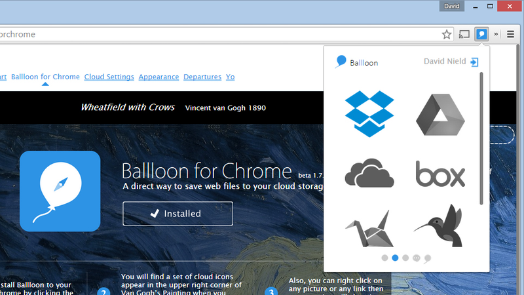Open the Ballloon extension toolbar button
Image resolution: width=524 pixels, height=295 pixels.
(481, 34)
